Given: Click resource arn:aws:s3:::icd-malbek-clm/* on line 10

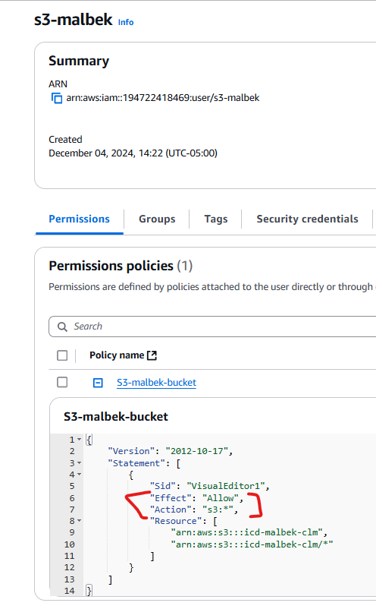Looking at the screenshot, I should [x=252, y=544].
